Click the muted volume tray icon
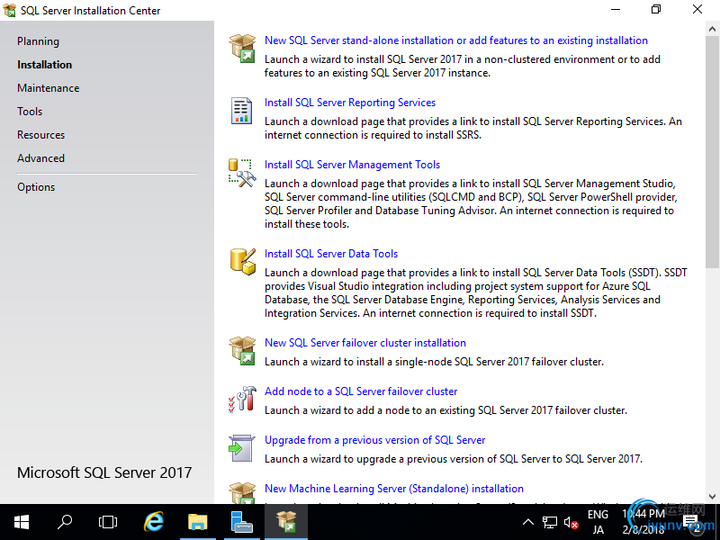This screenshot has width=720, height=540. [x=571, y=523]
